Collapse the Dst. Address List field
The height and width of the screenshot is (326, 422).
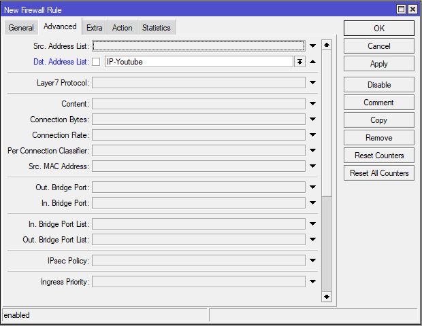[x=312, y=62]
